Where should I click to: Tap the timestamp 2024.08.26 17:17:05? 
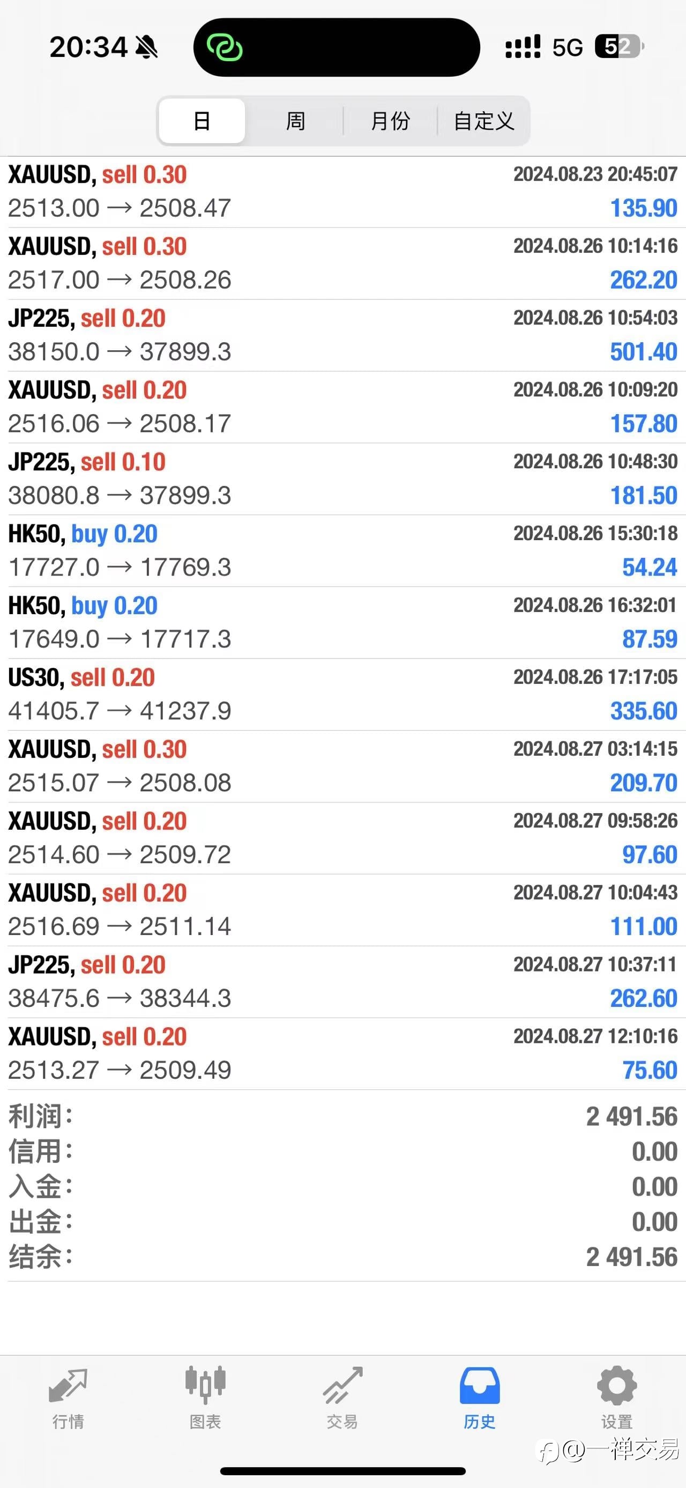pos(595,677)
